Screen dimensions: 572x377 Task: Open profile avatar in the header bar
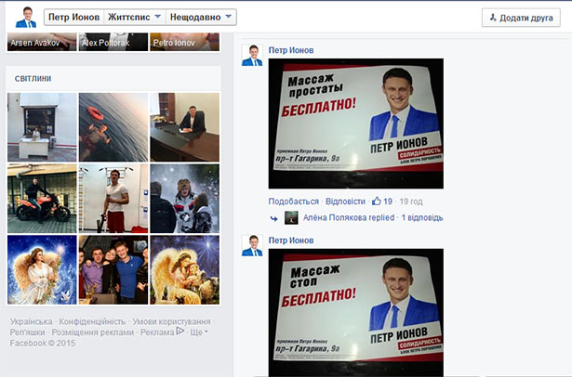(x=26, y=17)
